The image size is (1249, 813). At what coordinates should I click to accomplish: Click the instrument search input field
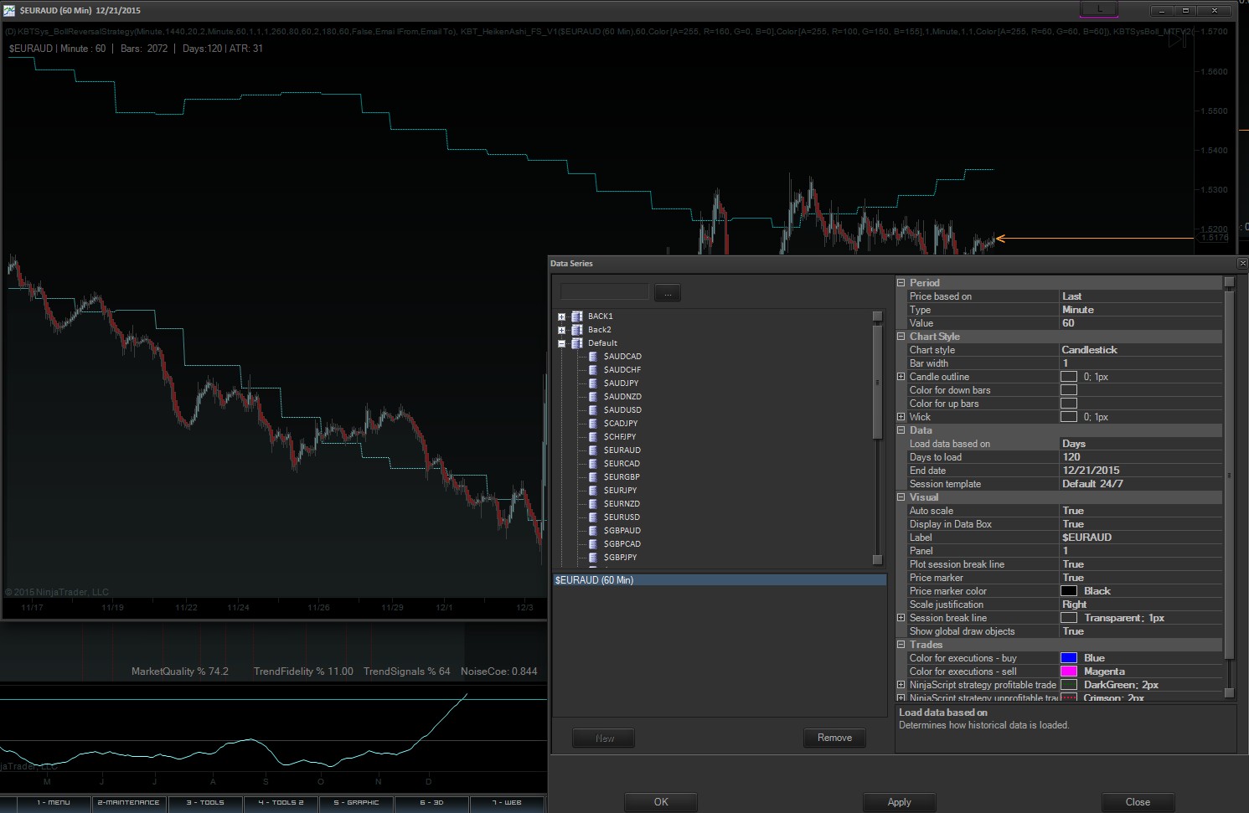pyautogui.click(x=604, y=292)
